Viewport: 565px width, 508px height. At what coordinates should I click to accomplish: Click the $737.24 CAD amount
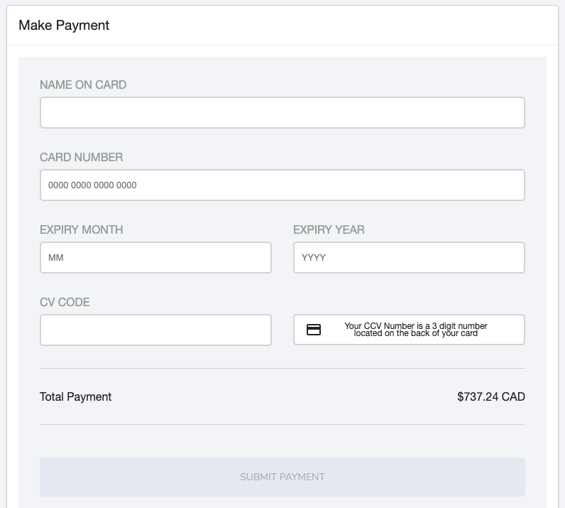tap(491, 396)
